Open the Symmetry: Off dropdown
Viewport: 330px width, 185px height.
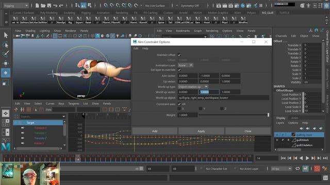click(x=190, y=6)
